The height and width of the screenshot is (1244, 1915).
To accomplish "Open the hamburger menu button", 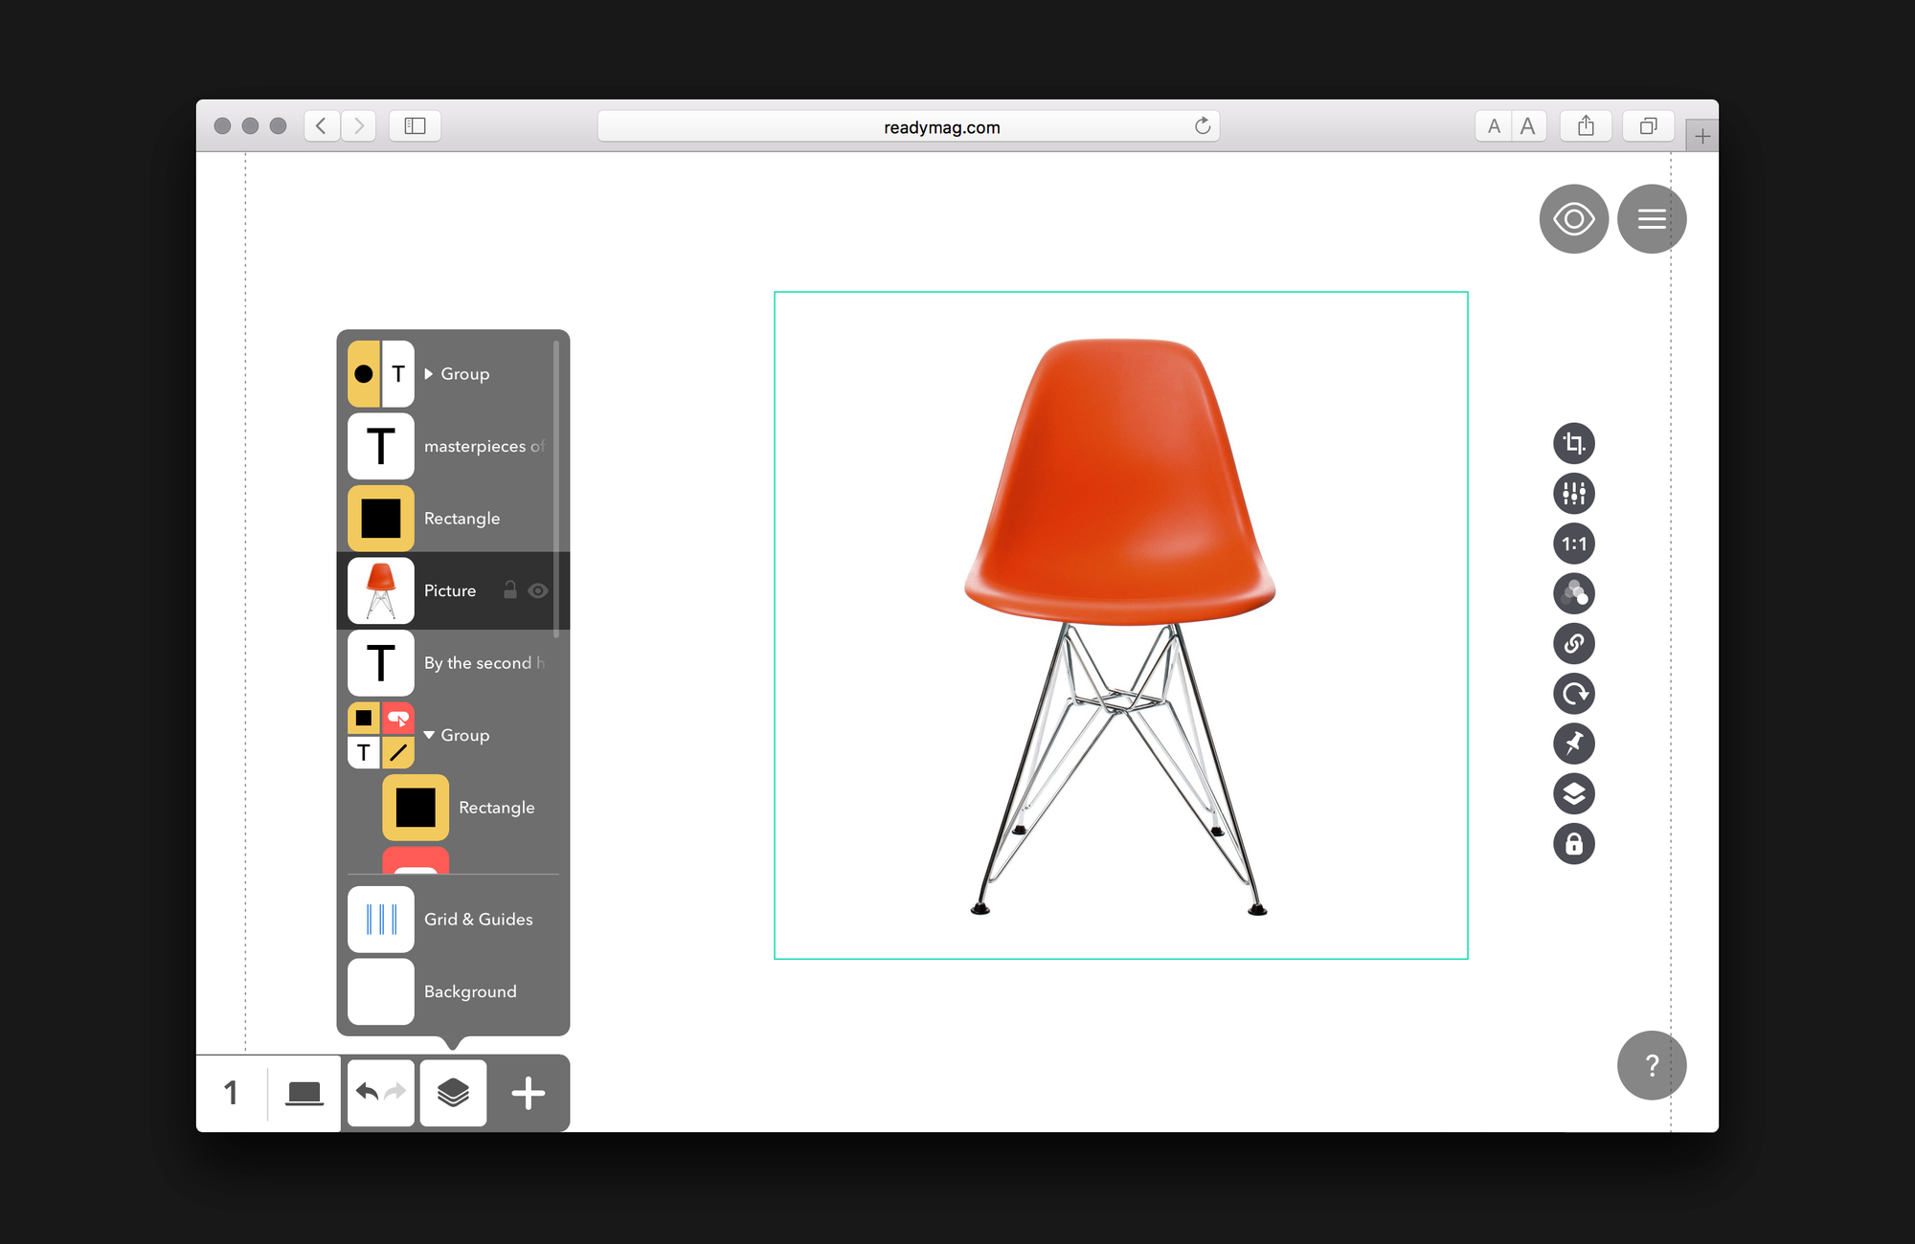I will coord(1651,219).
